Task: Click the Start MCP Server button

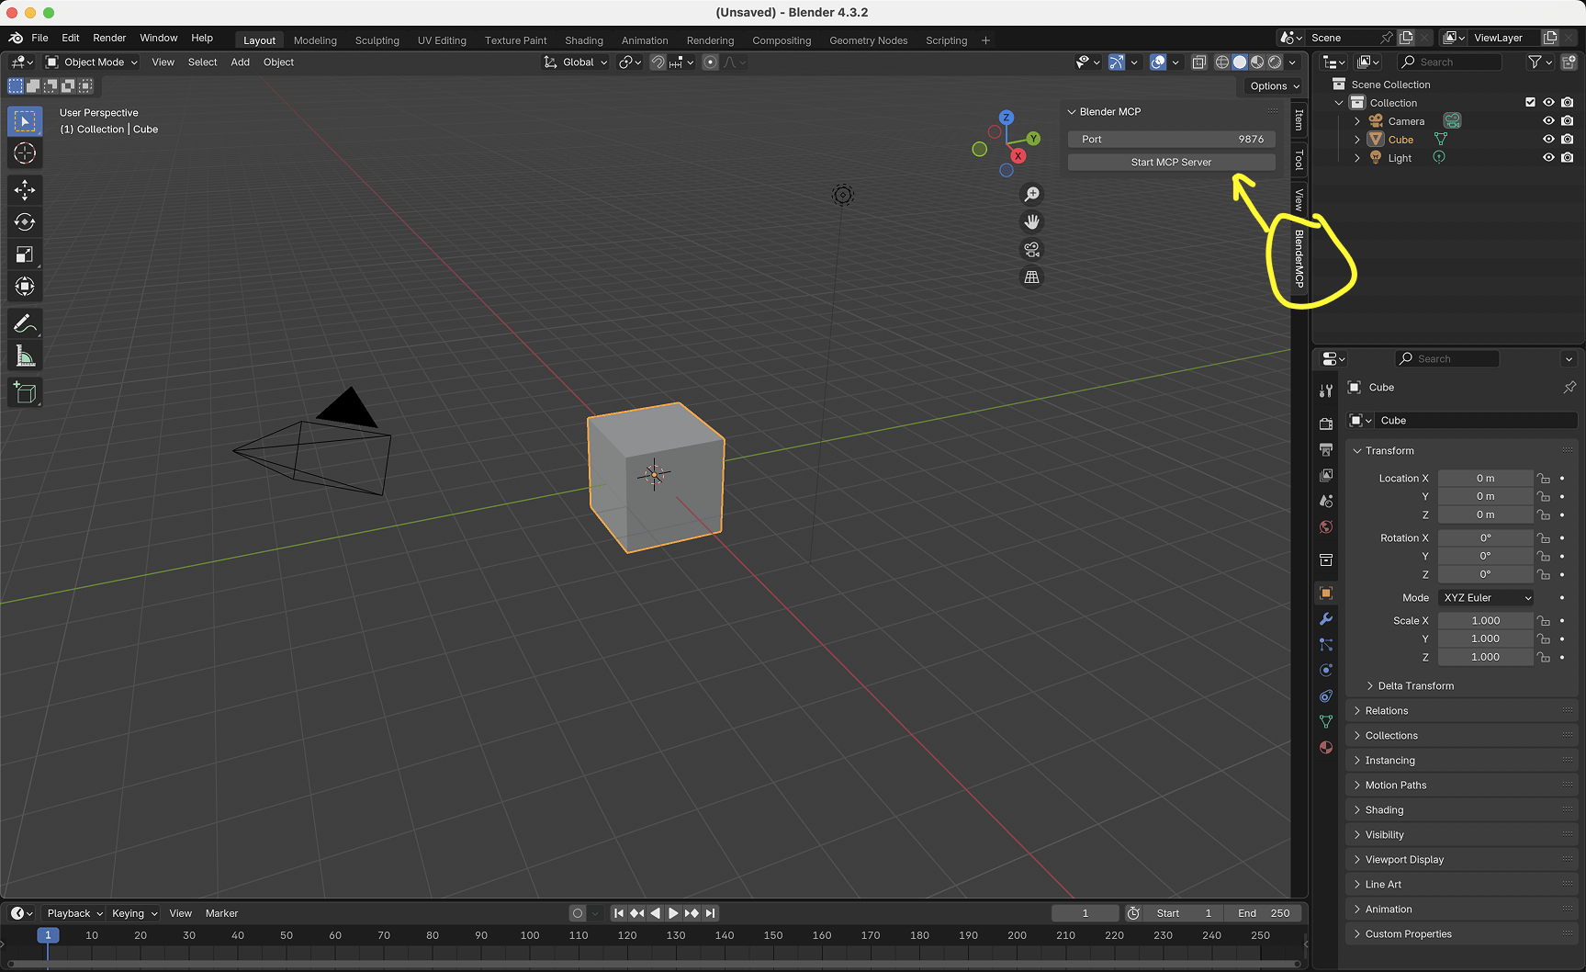Action: [x=1171, y=162]
